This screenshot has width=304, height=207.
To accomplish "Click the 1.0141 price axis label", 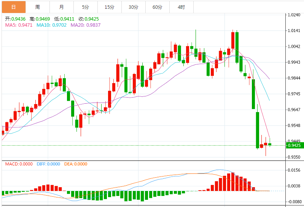I will click(294, 30).
